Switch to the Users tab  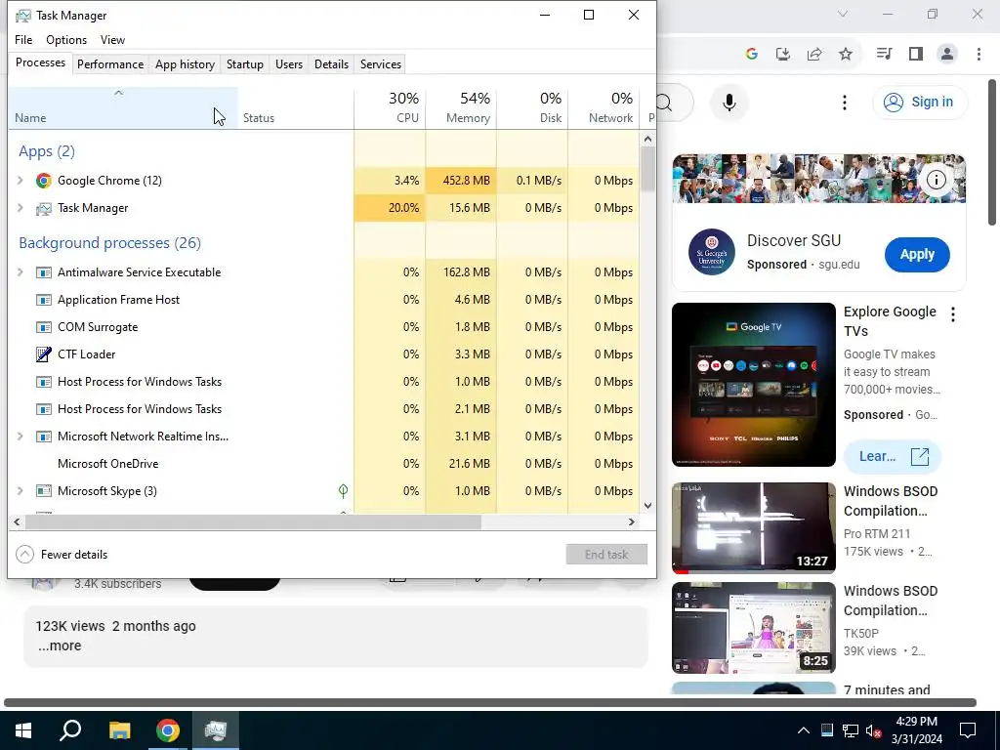coord(289,64)
